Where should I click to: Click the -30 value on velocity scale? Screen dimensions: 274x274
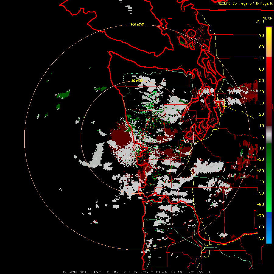[260, 171]
